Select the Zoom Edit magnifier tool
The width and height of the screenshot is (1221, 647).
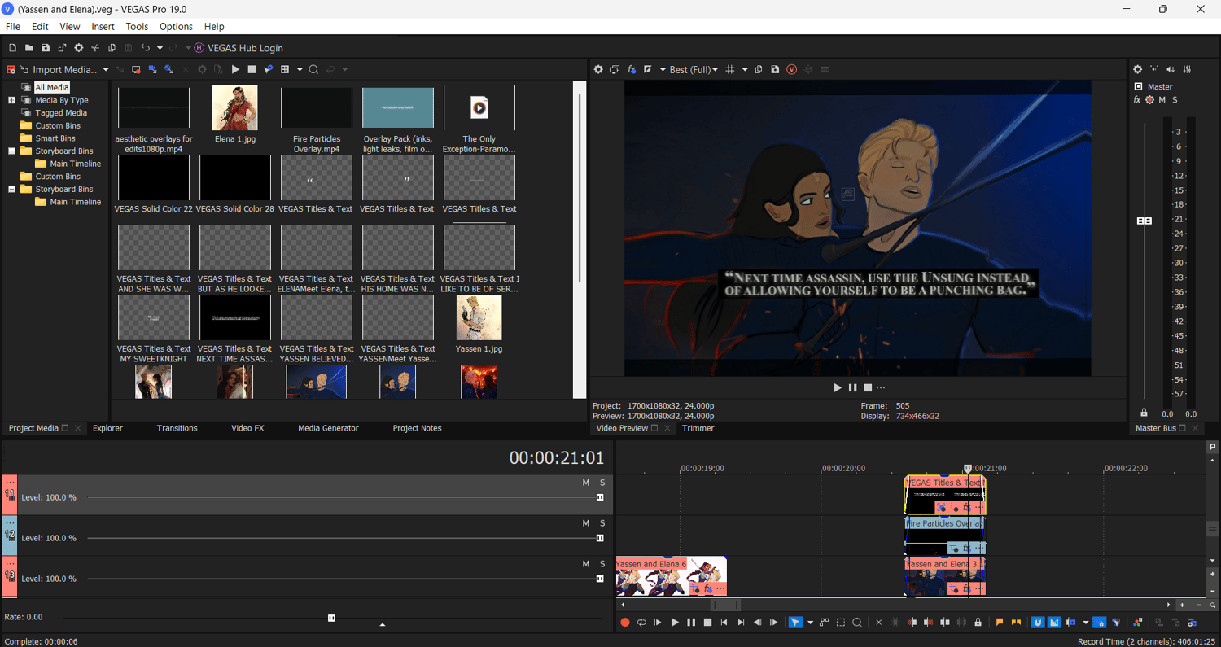[x=857, y=623]
